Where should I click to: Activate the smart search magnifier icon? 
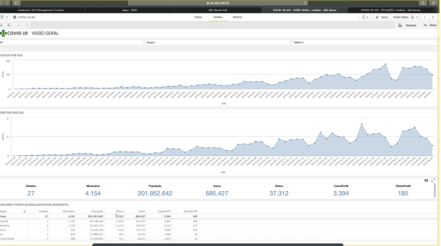[x=2, y=26]
